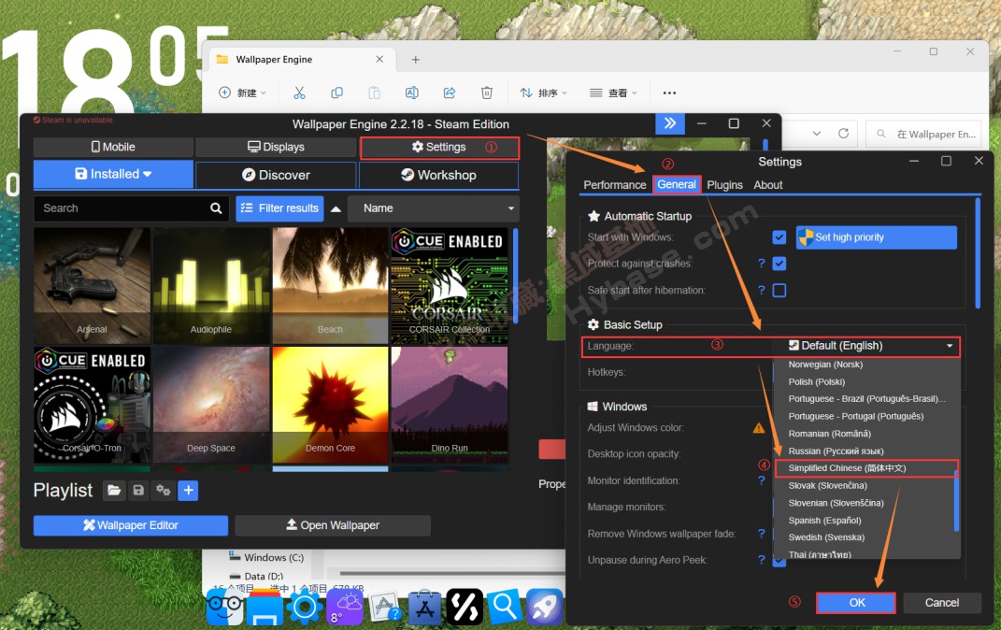Open the 查看 view dropdown in Explorer
The image size is (1001, 630).
[613, 93]
